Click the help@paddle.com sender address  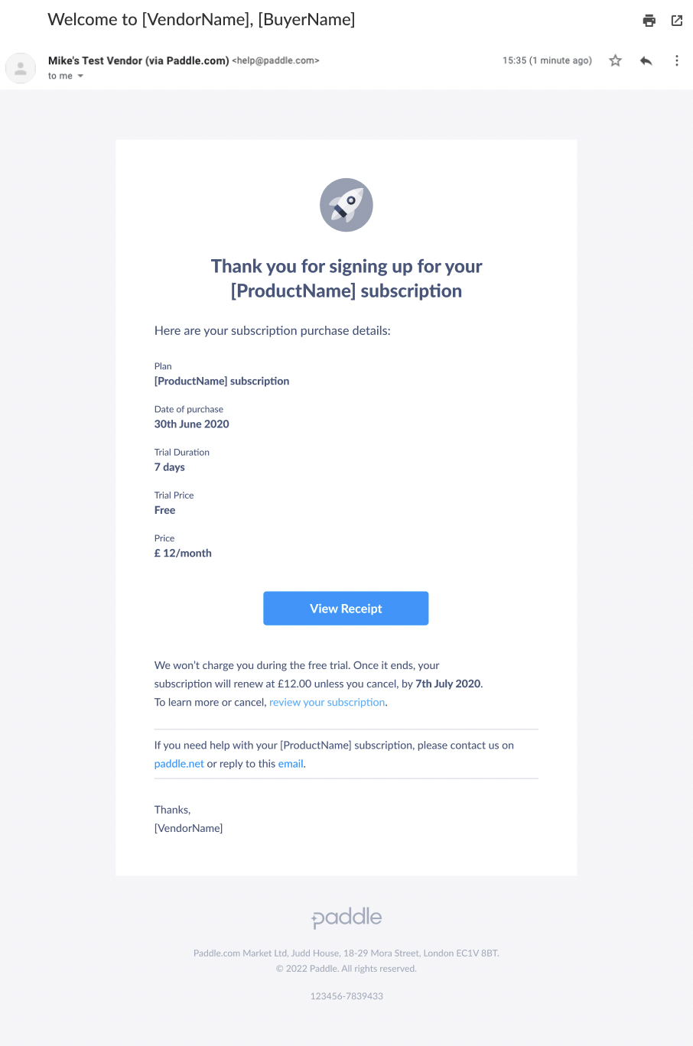pos(275,60)
